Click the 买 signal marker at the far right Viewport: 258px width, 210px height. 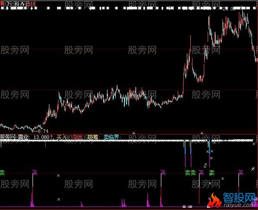(241, 173)
